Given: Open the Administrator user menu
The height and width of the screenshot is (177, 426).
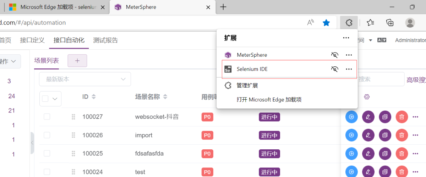Looking at the screenshot, I should click(x=410, y=40).
